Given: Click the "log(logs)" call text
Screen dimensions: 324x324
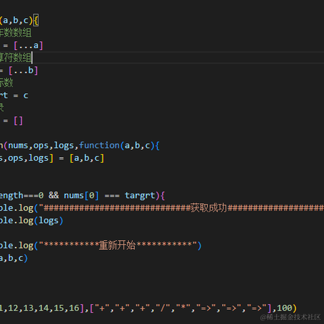Looking at the screenshot, I should (41, 221).
